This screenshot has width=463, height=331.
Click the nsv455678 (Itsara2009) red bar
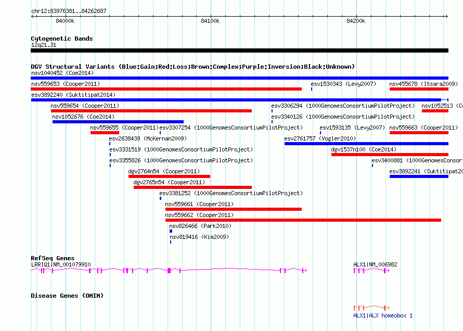419,89
